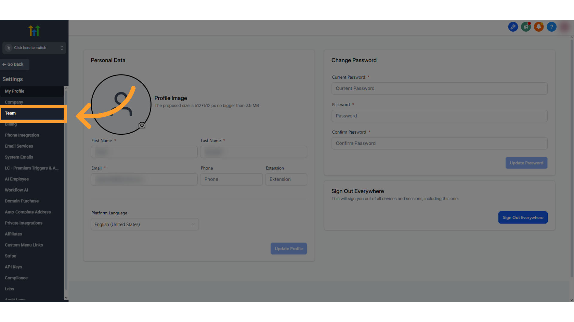Viewport: 574px width, 322px height.
Task: Open the 'Click here to switch' account selector
Action: pyautogui.click(x=34, y=48)
